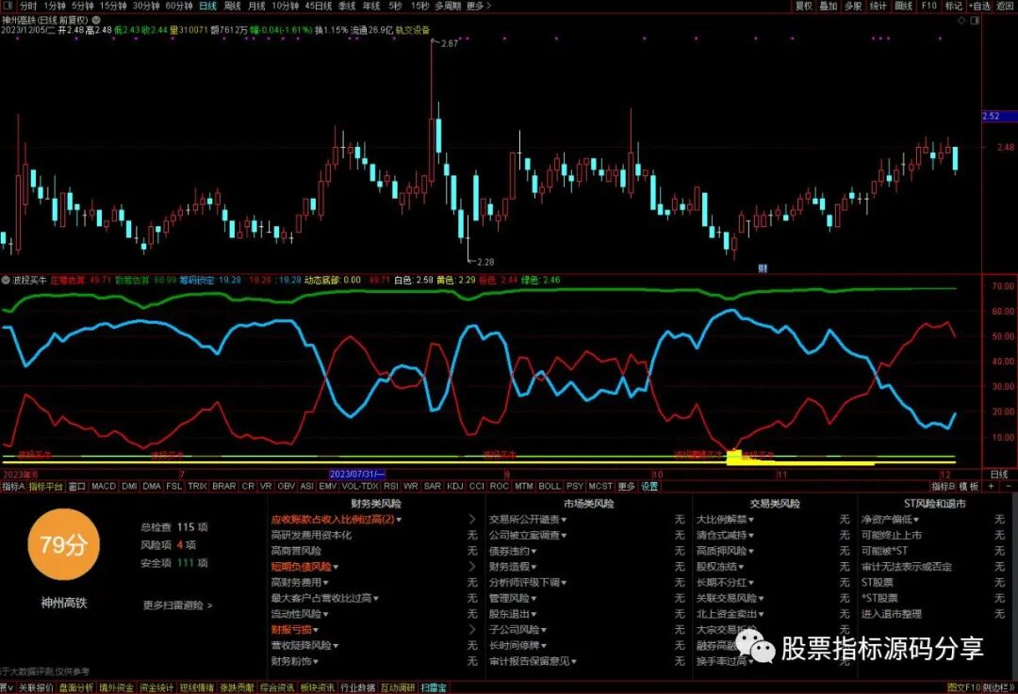
Task: Select the 1分钟 period tab
Action: point(55,6)
